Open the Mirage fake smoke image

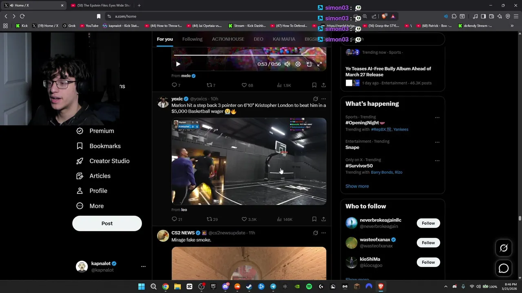pos(249,263)
